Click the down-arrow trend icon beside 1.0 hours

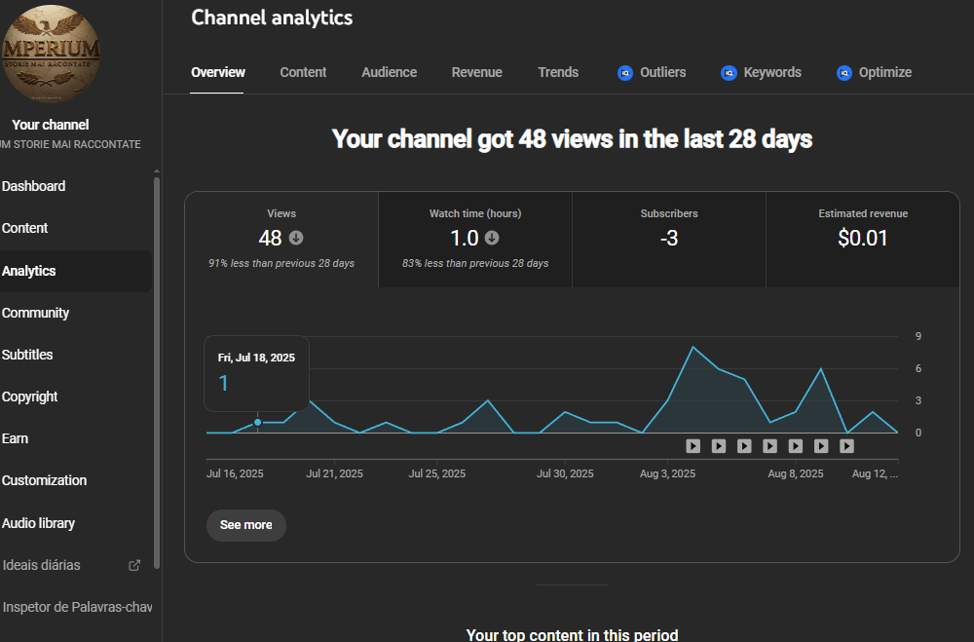tap(492, 238)
